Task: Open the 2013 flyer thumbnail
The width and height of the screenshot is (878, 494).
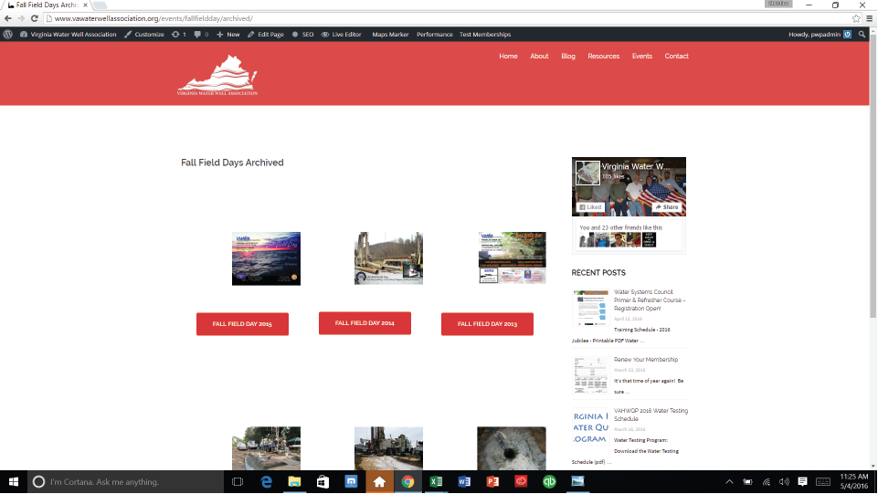Action: click(x=512, y=258)
